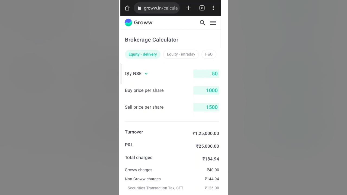The width and height of the screenshot is (347, 195).
Task: Click the groww.in address bar URL
Action: [160, 8]
